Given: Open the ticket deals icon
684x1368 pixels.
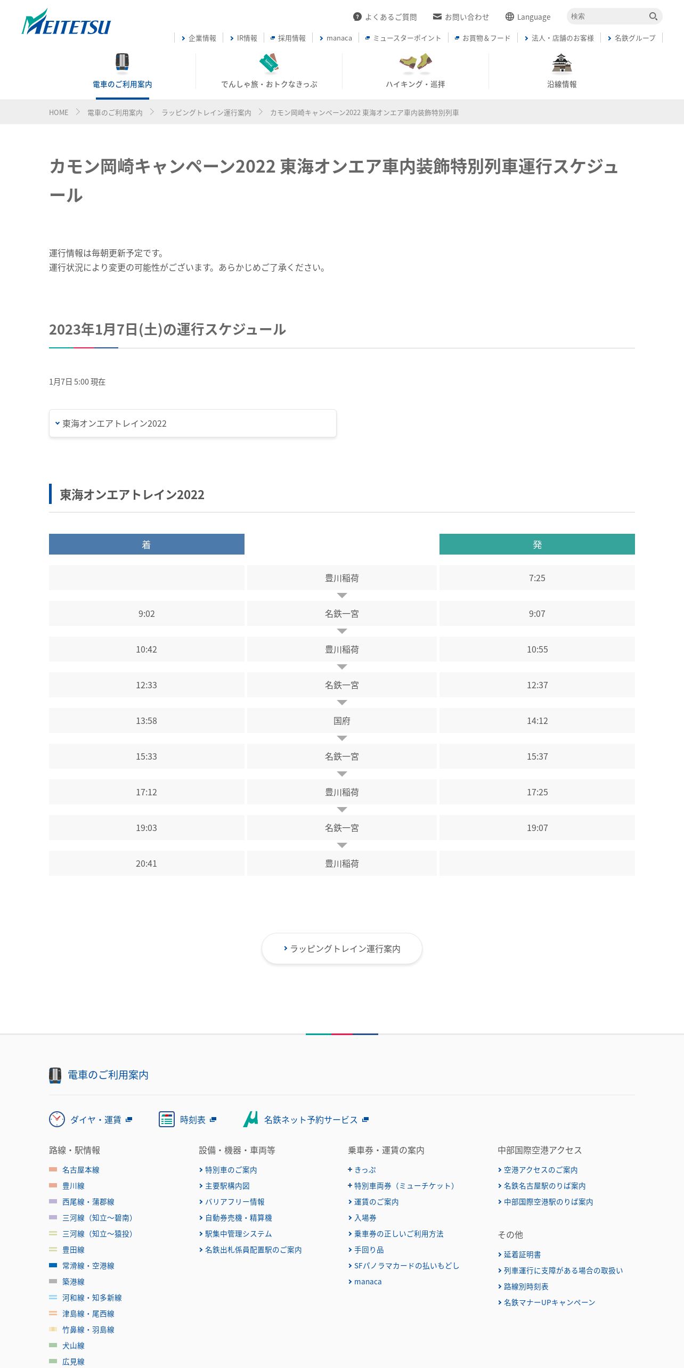Looking at the screenshot, I should click(x=269, y=62).
